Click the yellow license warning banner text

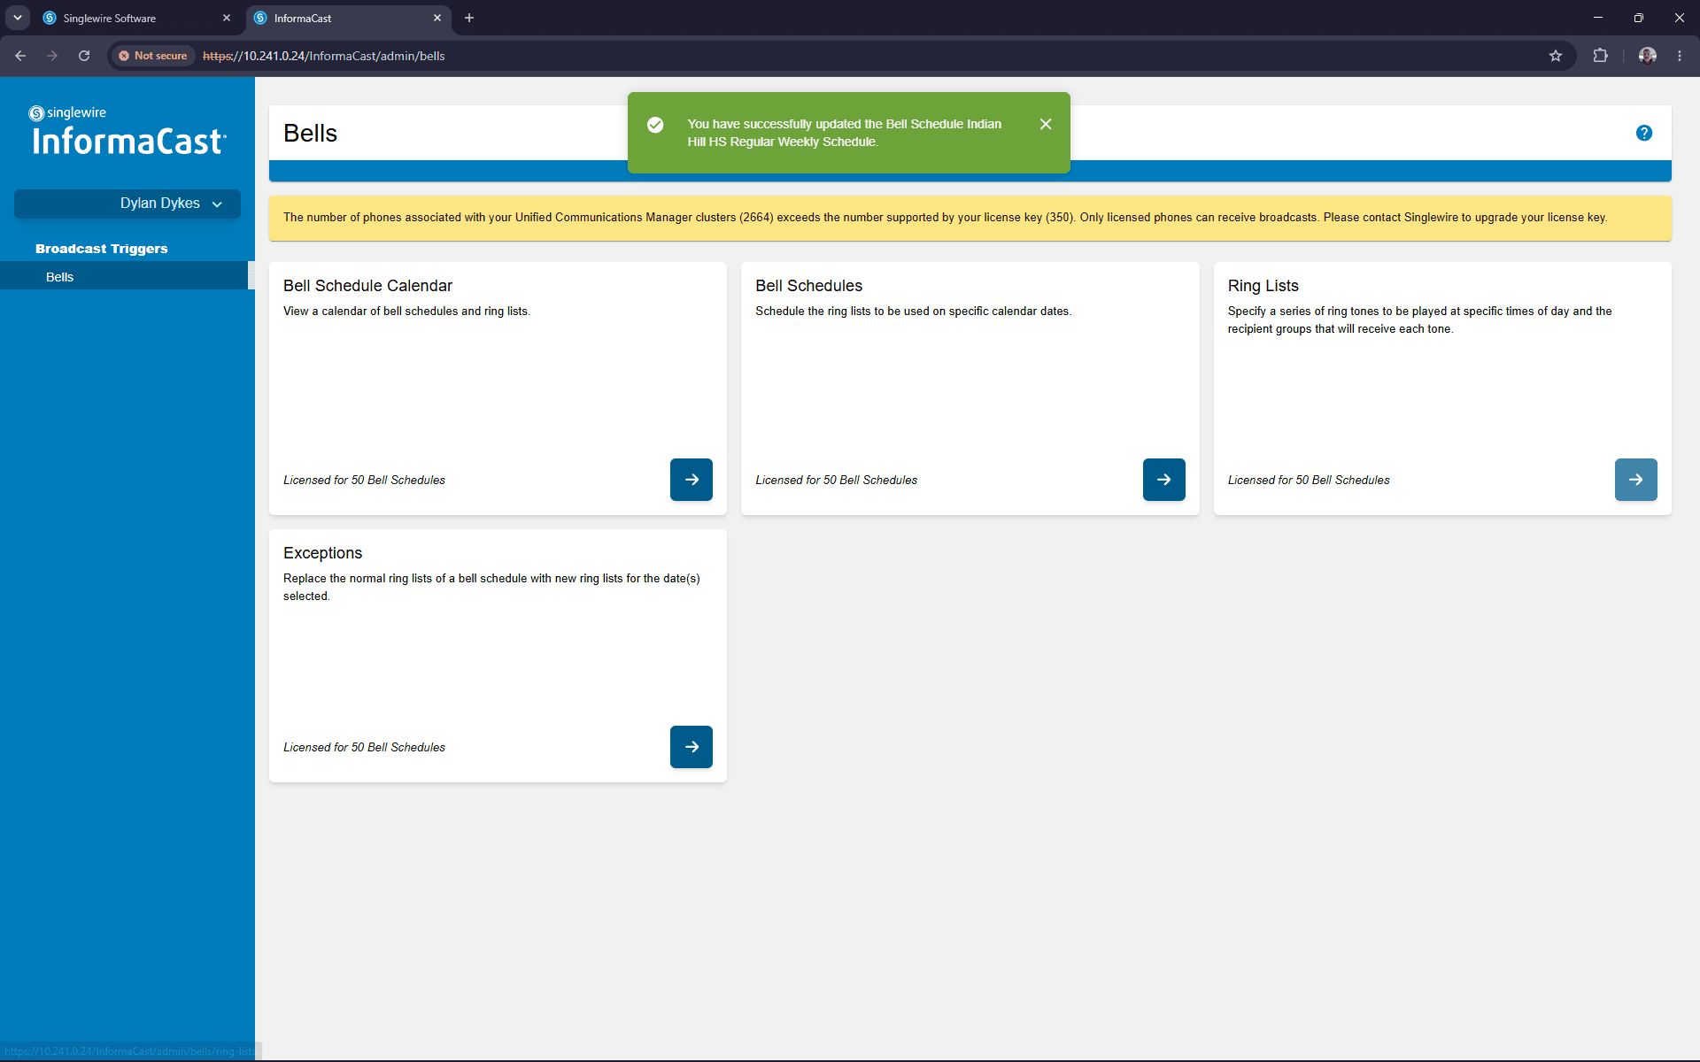click(x=945, y=218)
